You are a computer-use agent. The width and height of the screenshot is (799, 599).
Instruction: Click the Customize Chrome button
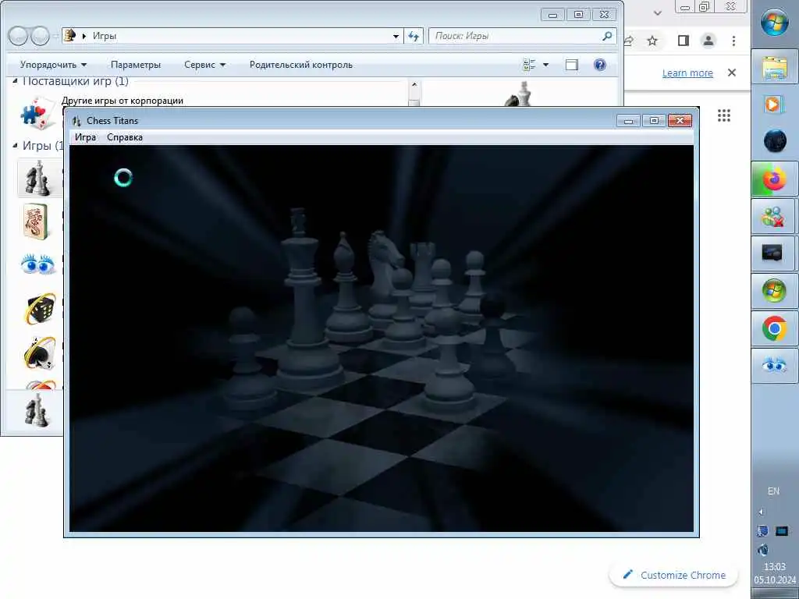tap(673, 575)
